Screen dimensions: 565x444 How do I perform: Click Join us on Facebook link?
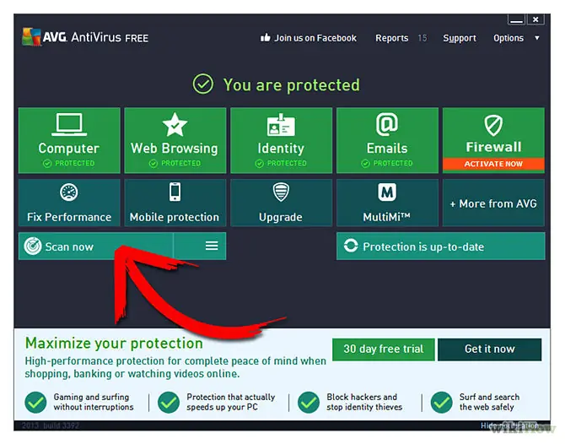coord(315,38)
